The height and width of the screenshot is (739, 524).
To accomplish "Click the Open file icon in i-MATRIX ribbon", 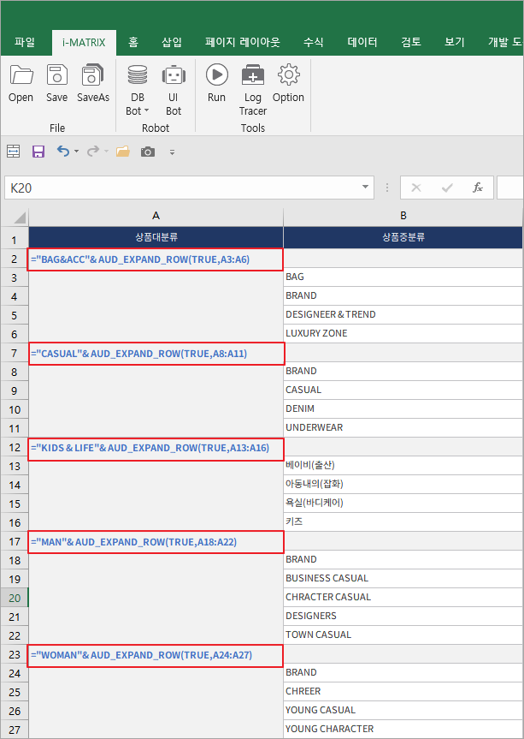I will pos(21,84).
